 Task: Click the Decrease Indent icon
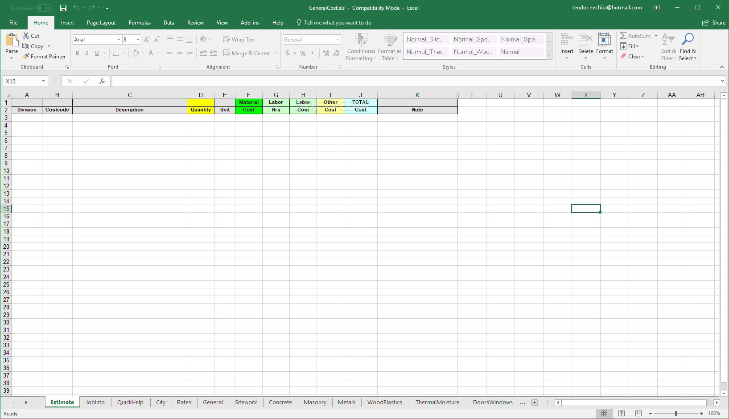[203, 53]
